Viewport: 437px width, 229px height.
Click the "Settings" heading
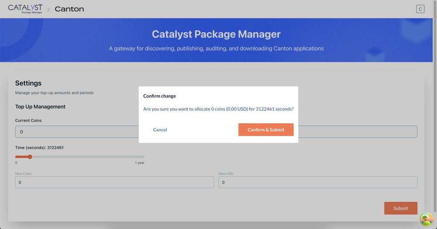[28, 83]
